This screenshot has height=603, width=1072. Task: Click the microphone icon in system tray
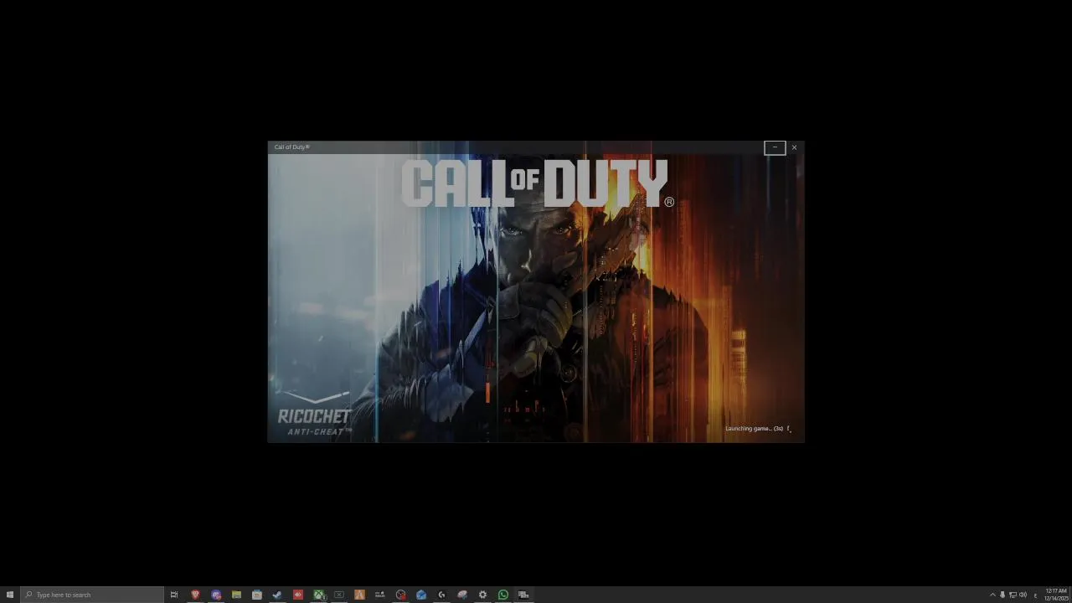(1002, 595)
